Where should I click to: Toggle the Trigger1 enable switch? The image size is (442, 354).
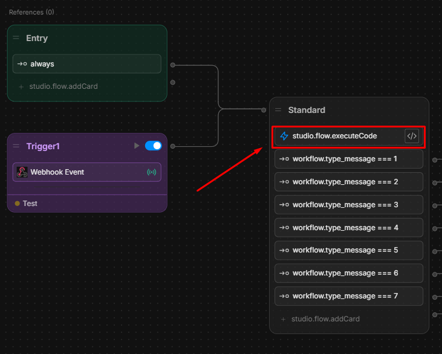[154, 146]
